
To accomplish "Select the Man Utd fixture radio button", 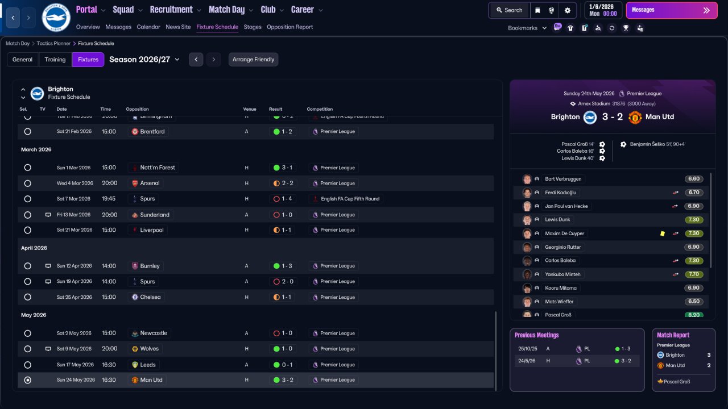I will [x=28, y=380].
